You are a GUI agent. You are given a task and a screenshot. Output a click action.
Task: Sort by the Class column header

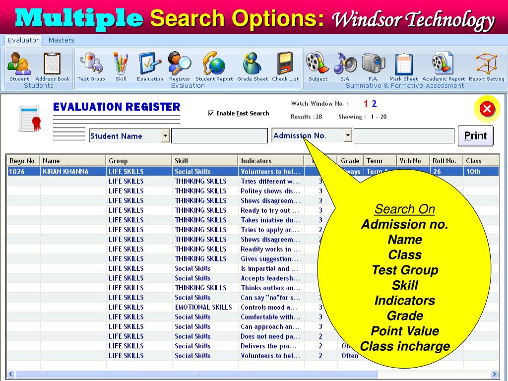point(481,161)
